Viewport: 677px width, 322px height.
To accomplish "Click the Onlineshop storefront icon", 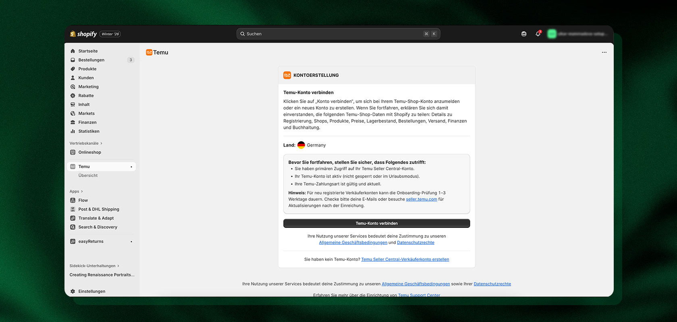I will point(73,152).
